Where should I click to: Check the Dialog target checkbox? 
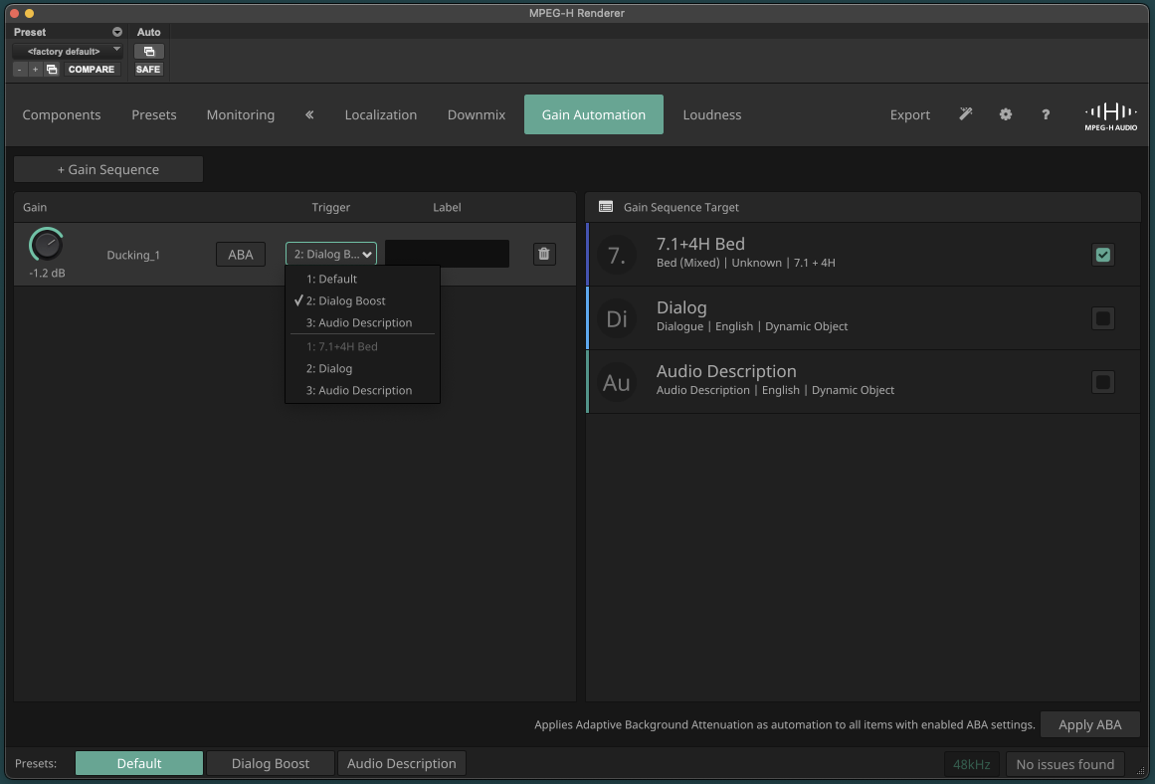[1102, 318]
